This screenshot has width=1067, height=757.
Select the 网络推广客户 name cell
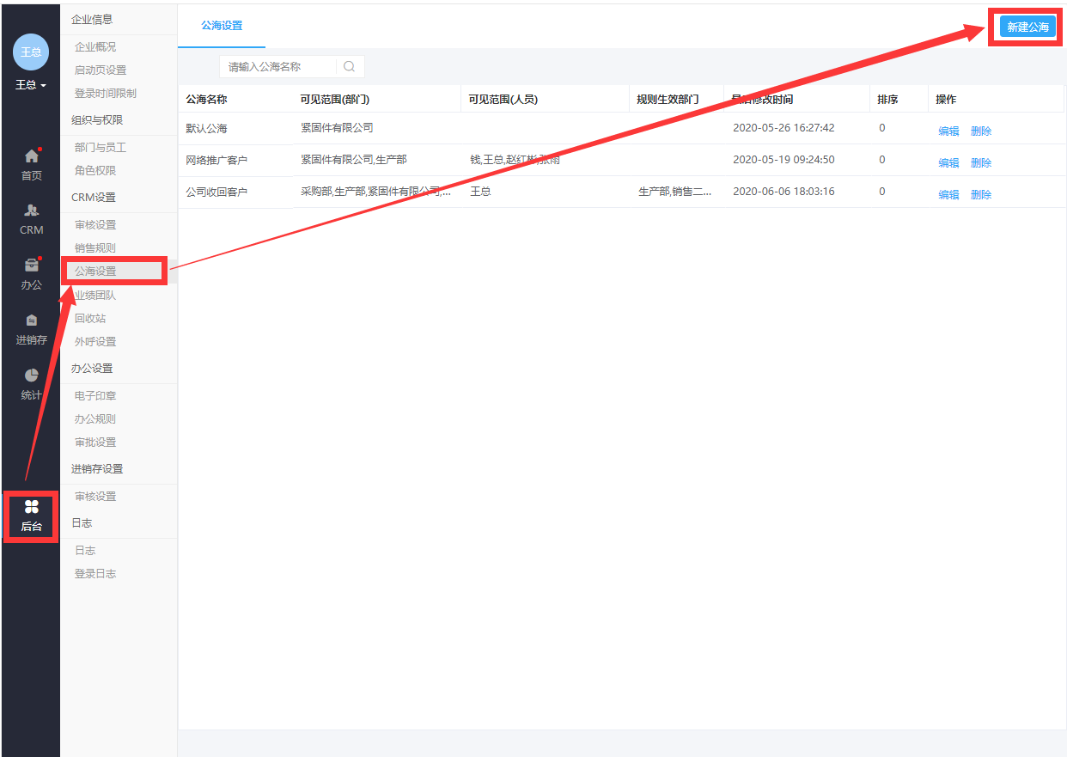pyautogui.click(x=216, y=160)
